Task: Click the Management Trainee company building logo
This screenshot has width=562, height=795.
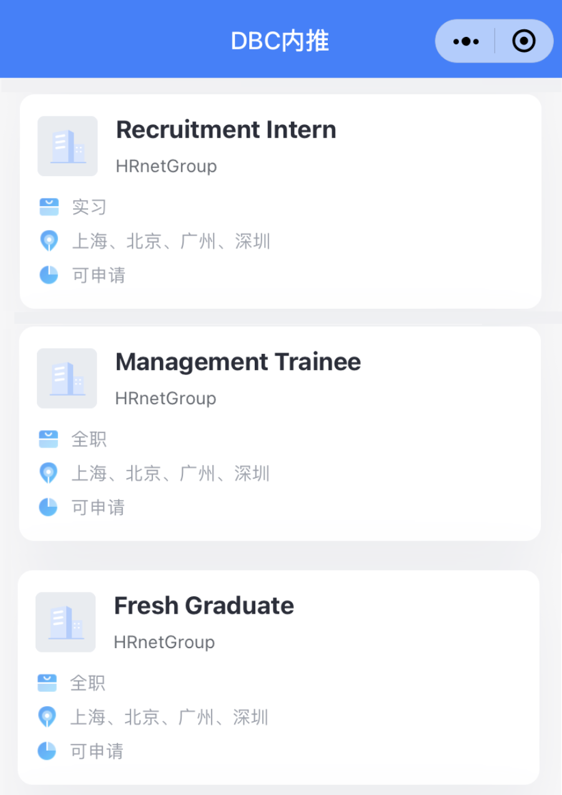Action: click(67, 378)
